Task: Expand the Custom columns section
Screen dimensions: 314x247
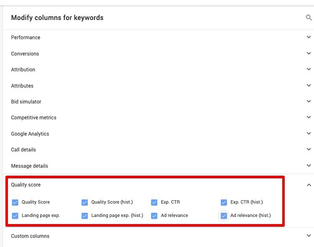Action: (309, 236)
